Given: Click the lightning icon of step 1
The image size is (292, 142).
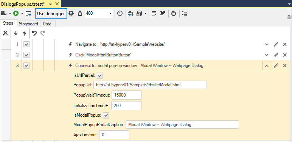Looking at the screenshot, I should (x=70, y=44).
